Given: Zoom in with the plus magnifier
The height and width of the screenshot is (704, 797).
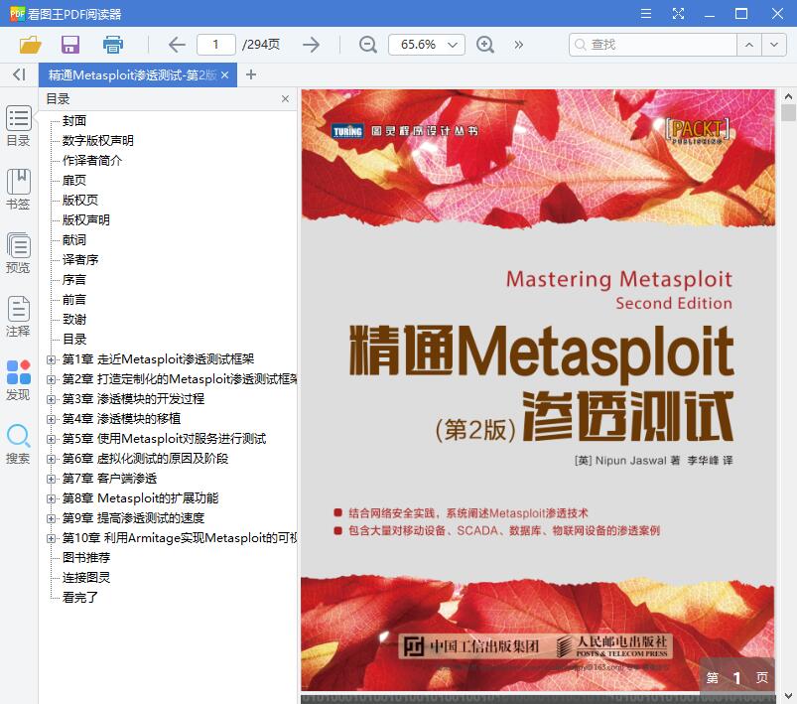Looking at the screenshot, I should pos(485,45).
